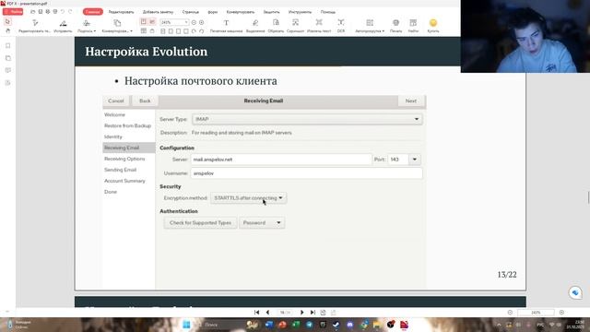
Task: Click the bottom status bar zoom field
Action: (x=536, y=313)
